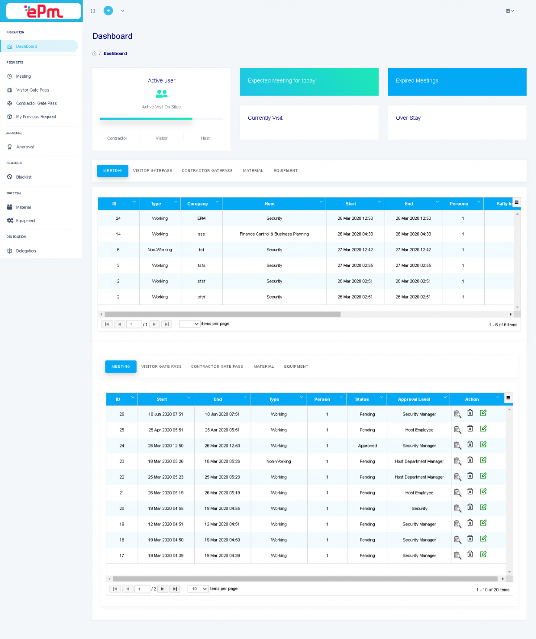Expand the Status column header dropdown
The height and width of the screenshot is (639, 536).
381,397
